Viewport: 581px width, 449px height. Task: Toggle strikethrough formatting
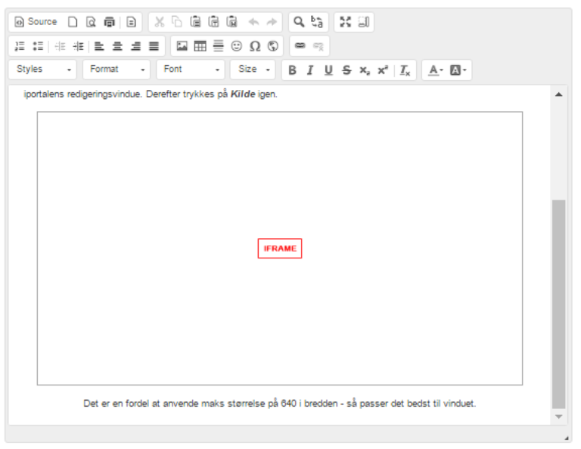point(346,70)
